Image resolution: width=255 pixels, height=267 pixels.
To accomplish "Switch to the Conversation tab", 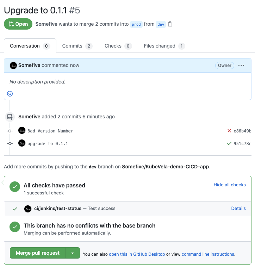I will tap(30, 46).
